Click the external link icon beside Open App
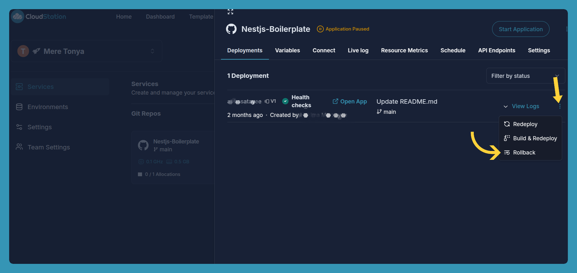Viewport: 577px width, 273px height. 336,101
